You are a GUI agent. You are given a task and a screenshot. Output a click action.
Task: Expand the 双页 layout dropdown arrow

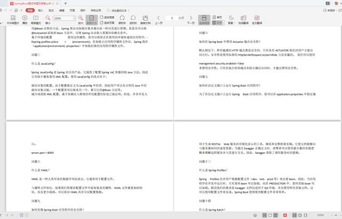(x=223, y=22)
